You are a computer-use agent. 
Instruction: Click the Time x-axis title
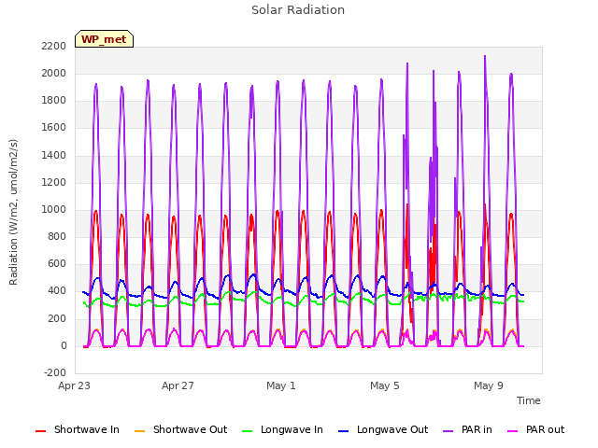pyautogui.click(x=528, y=400)
